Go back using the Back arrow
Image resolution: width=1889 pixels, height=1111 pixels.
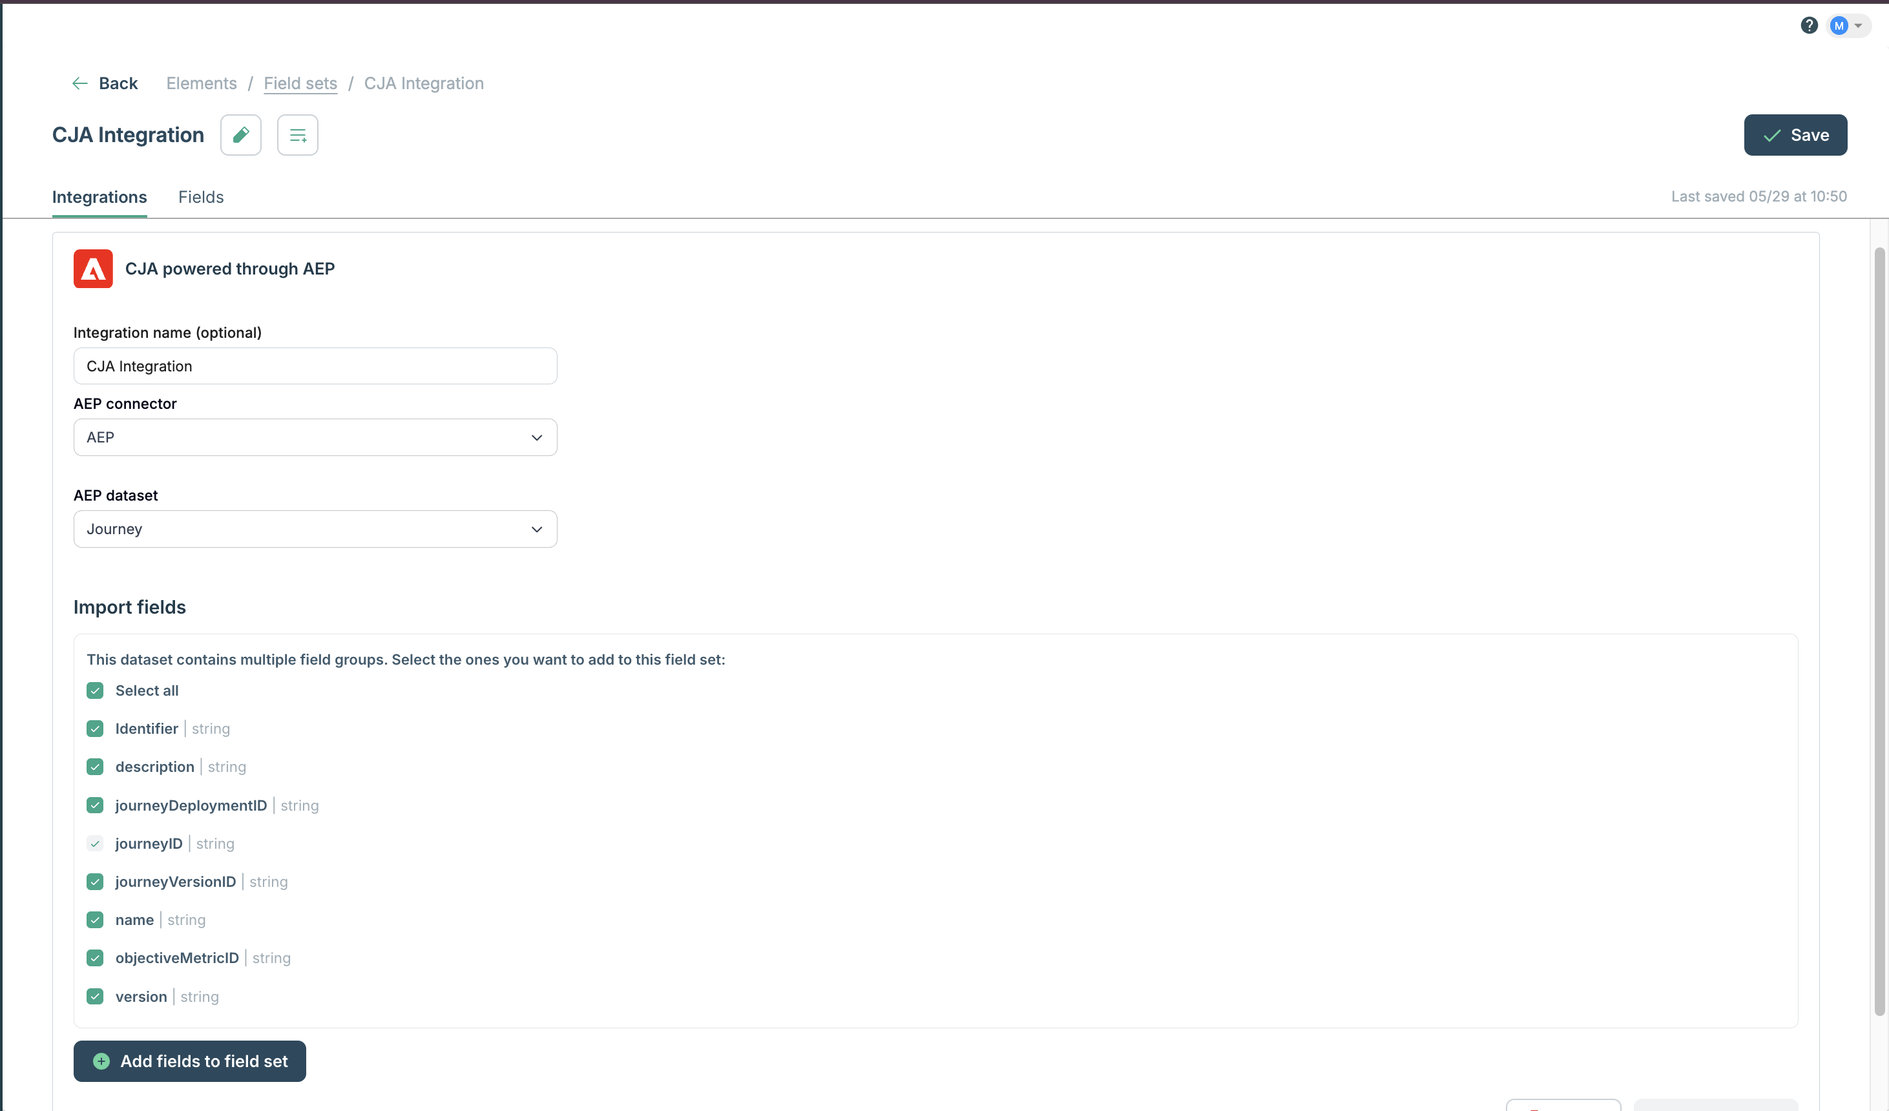click(x=104, y=83)
